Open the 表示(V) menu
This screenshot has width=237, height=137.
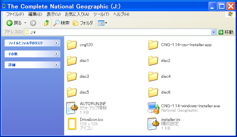point(54,14)
